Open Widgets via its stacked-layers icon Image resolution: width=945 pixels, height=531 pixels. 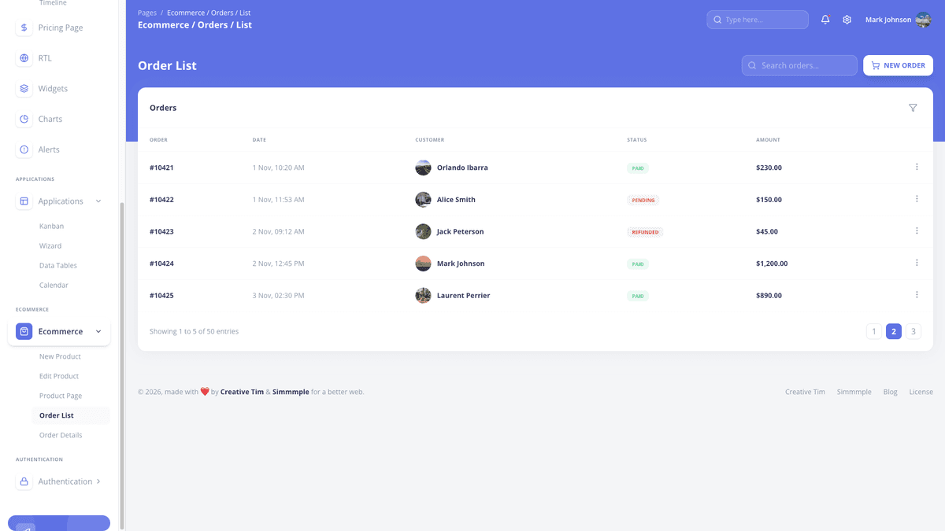[x=23, y=88]
